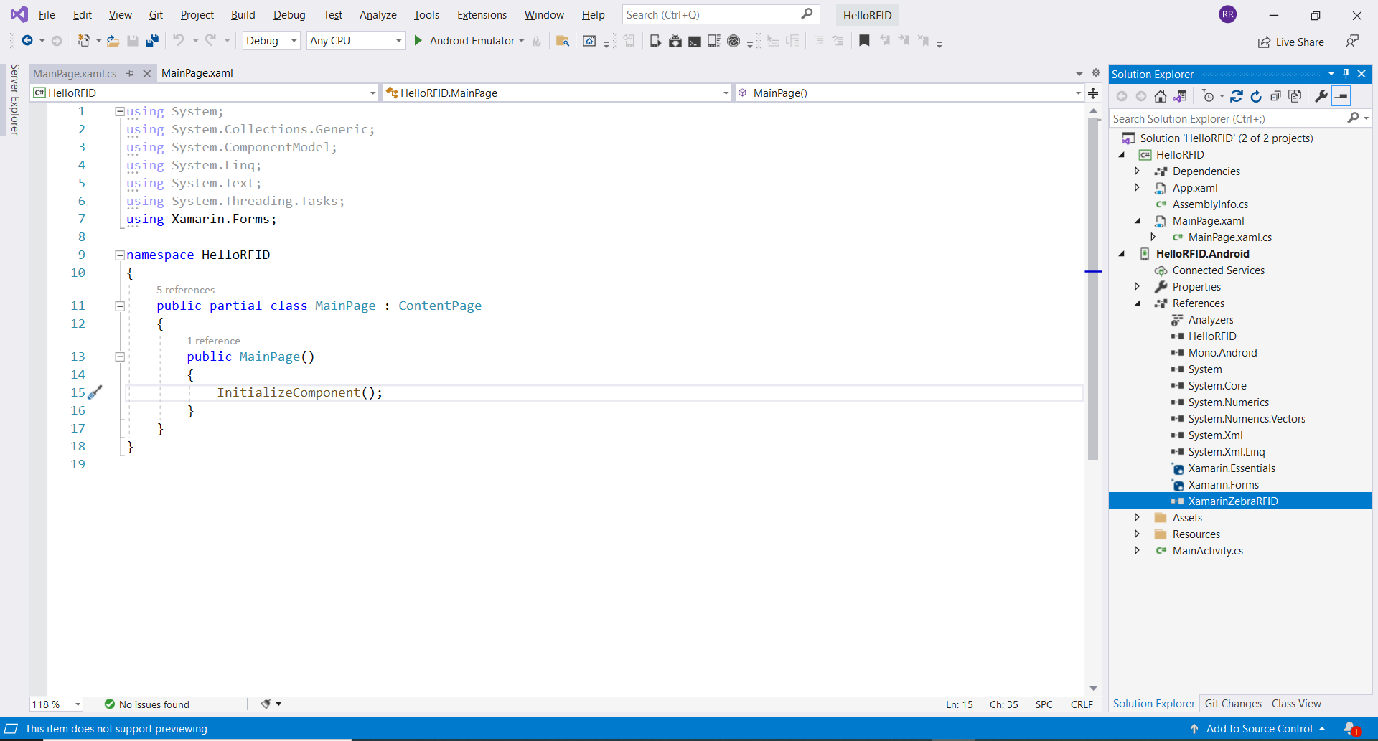Start debugging with green play arrow

pos(418,41)
